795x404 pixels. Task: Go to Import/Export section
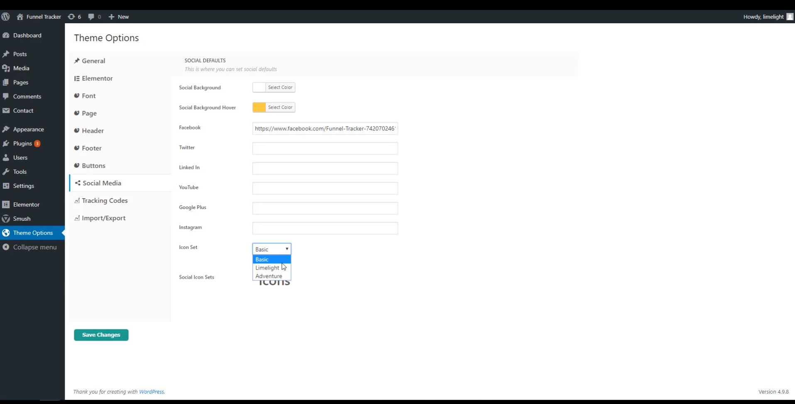tap(103, 218)
